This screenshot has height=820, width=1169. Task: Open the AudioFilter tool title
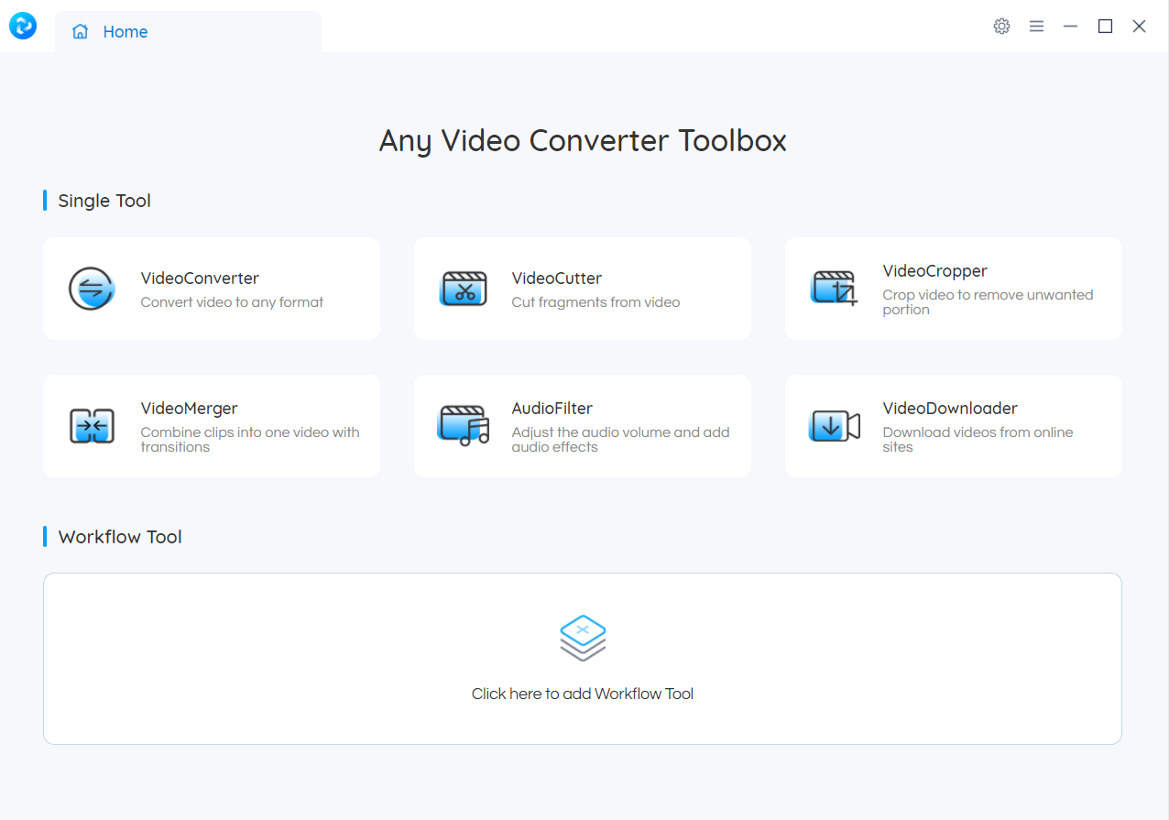click(x=552, y=409)
